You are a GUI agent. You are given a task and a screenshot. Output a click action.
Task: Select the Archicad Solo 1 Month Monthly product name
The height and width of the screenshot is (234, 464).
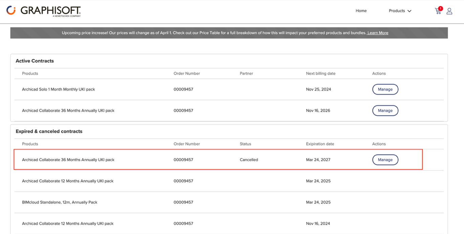[x=59, y=89]
